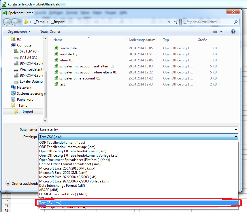This screenshot has height=212, width=247.
Task: Sort files by Größe column header
Action: pyautogui.click(x=202, y=40)
